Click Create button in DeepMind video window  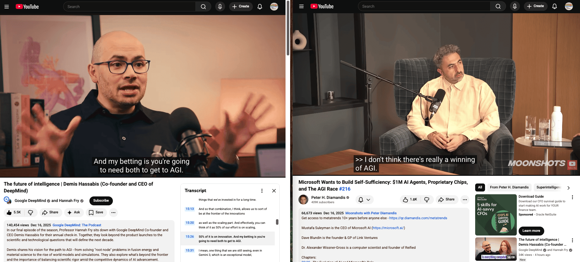241,6
